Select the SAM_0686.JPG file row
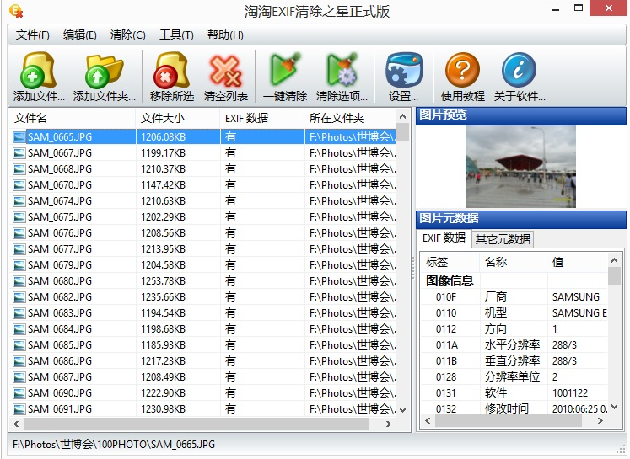Viewport: 630px width, 459px height. (x=202, y=361)
